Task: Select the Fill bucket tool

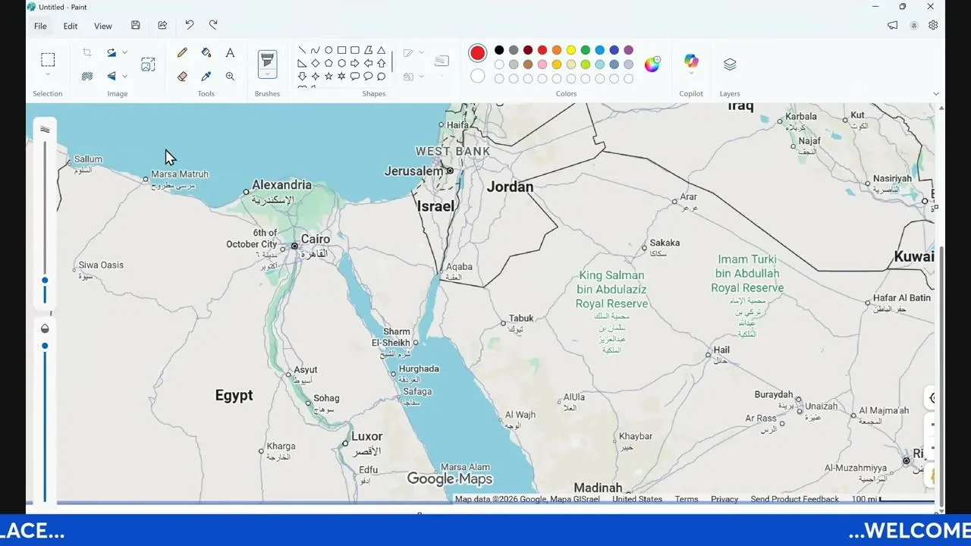Action: [x=206, y=53]
